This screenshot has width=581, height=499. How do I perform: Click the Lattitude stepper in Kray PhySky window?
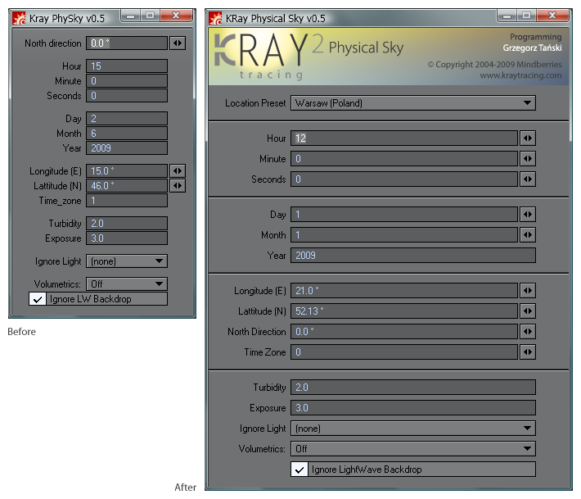178,186
